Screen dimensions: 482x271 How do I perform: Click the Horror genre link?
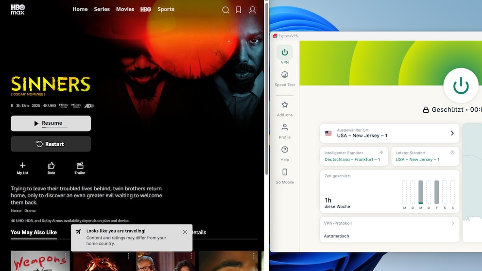17,211
